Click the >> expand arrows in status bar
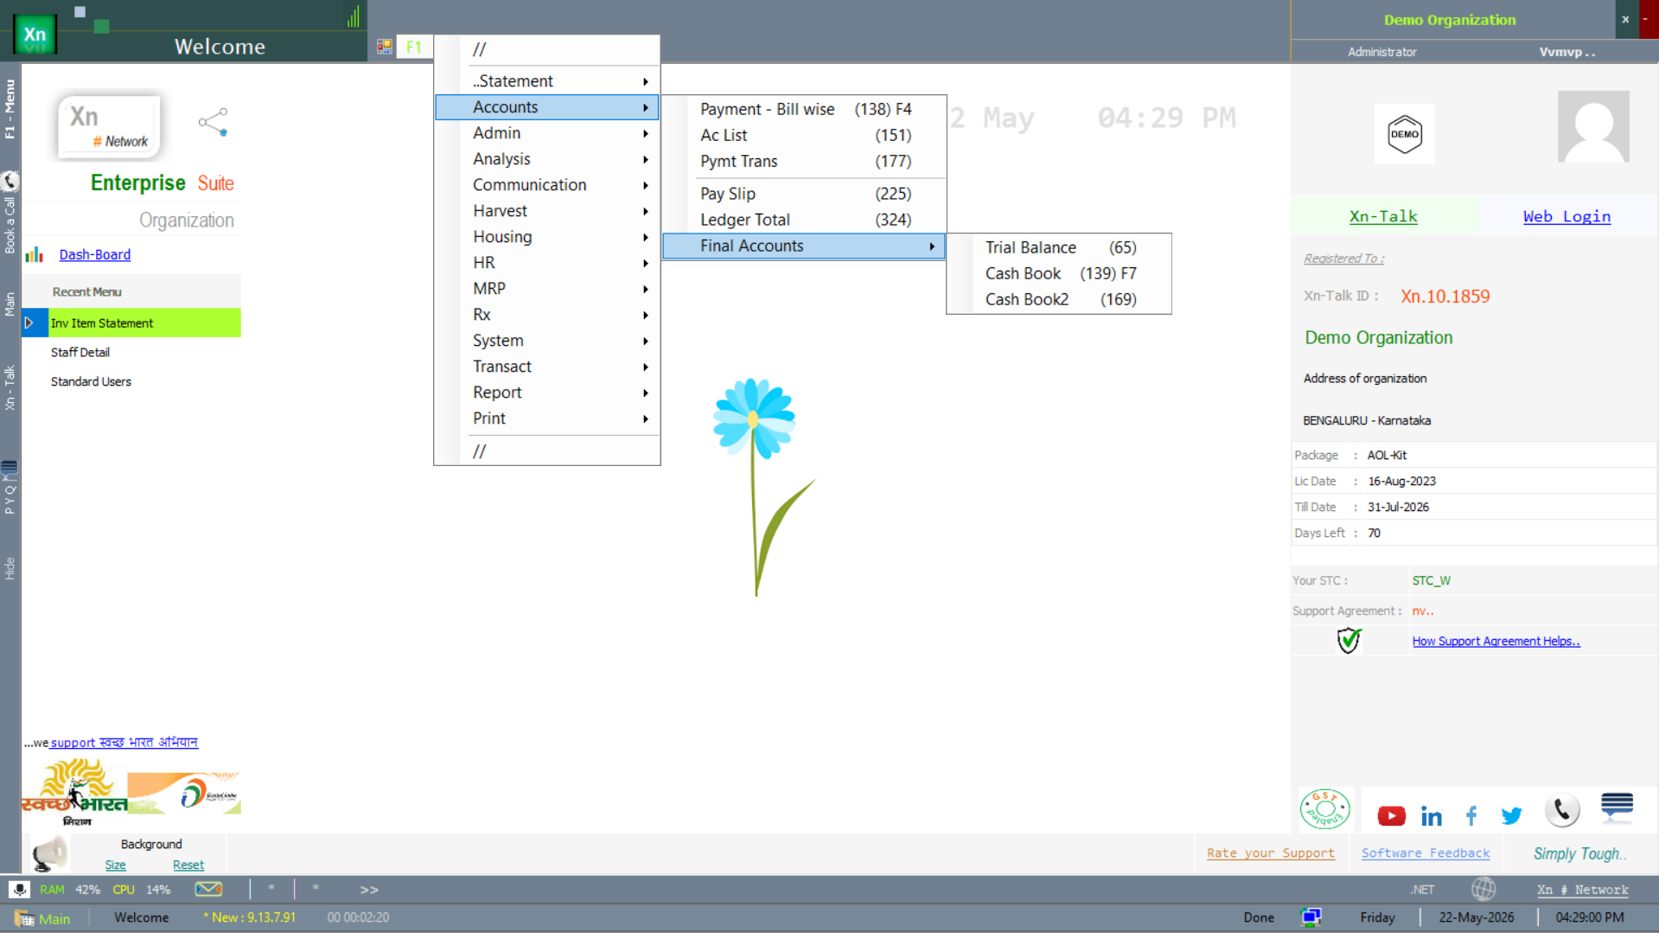Viewport: 1659px width, 933px height. [369, 889]
